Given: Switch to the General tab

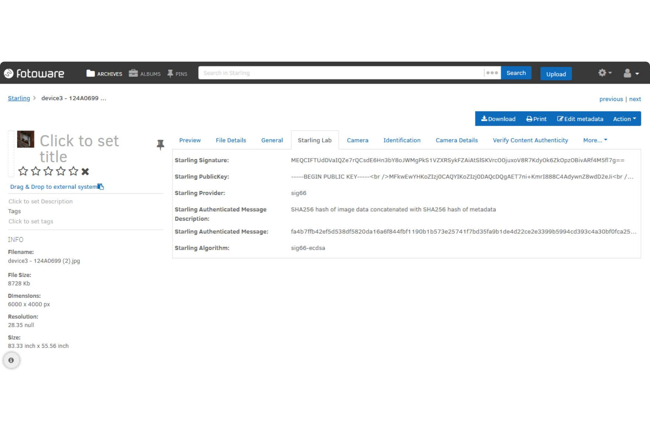Looking at the screenshot, I should 272,140.
